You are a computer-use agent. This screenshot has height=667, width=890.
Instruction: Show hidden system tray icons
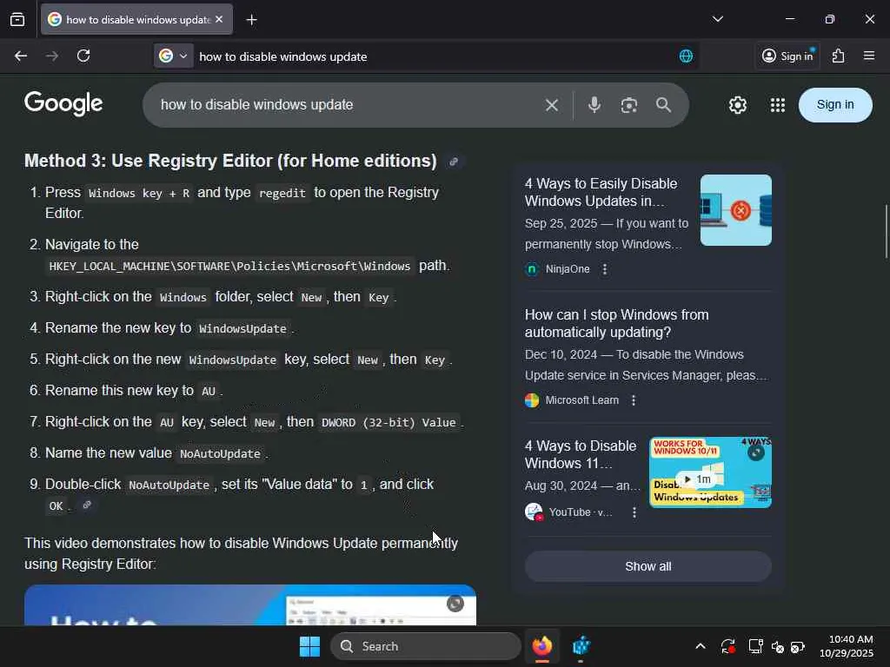tap(701, 646)
